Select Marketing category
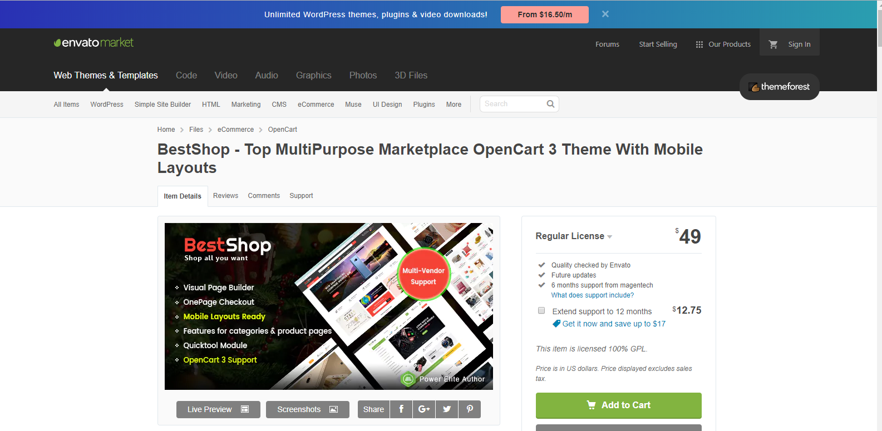 pos(246,105)
